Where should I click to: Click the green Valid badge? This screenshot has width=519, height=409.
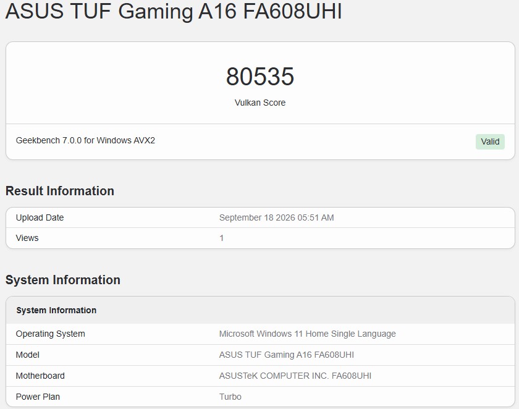click(490, 141)
